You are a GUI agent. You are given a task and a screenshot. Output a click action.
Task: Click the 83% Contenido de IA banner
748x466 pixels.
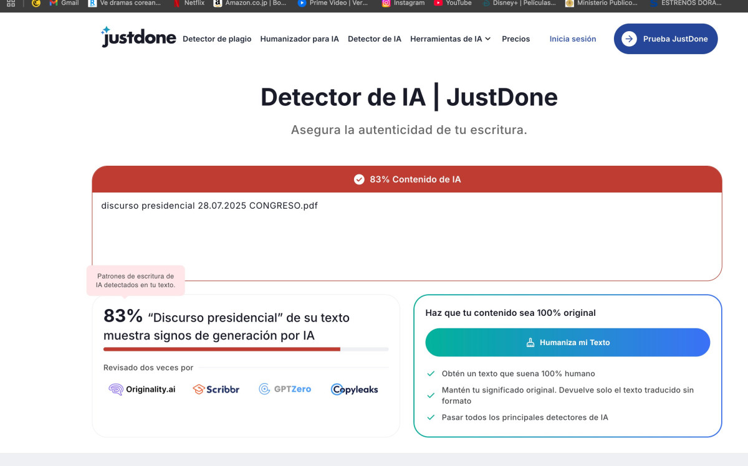(x=407, y=179)
